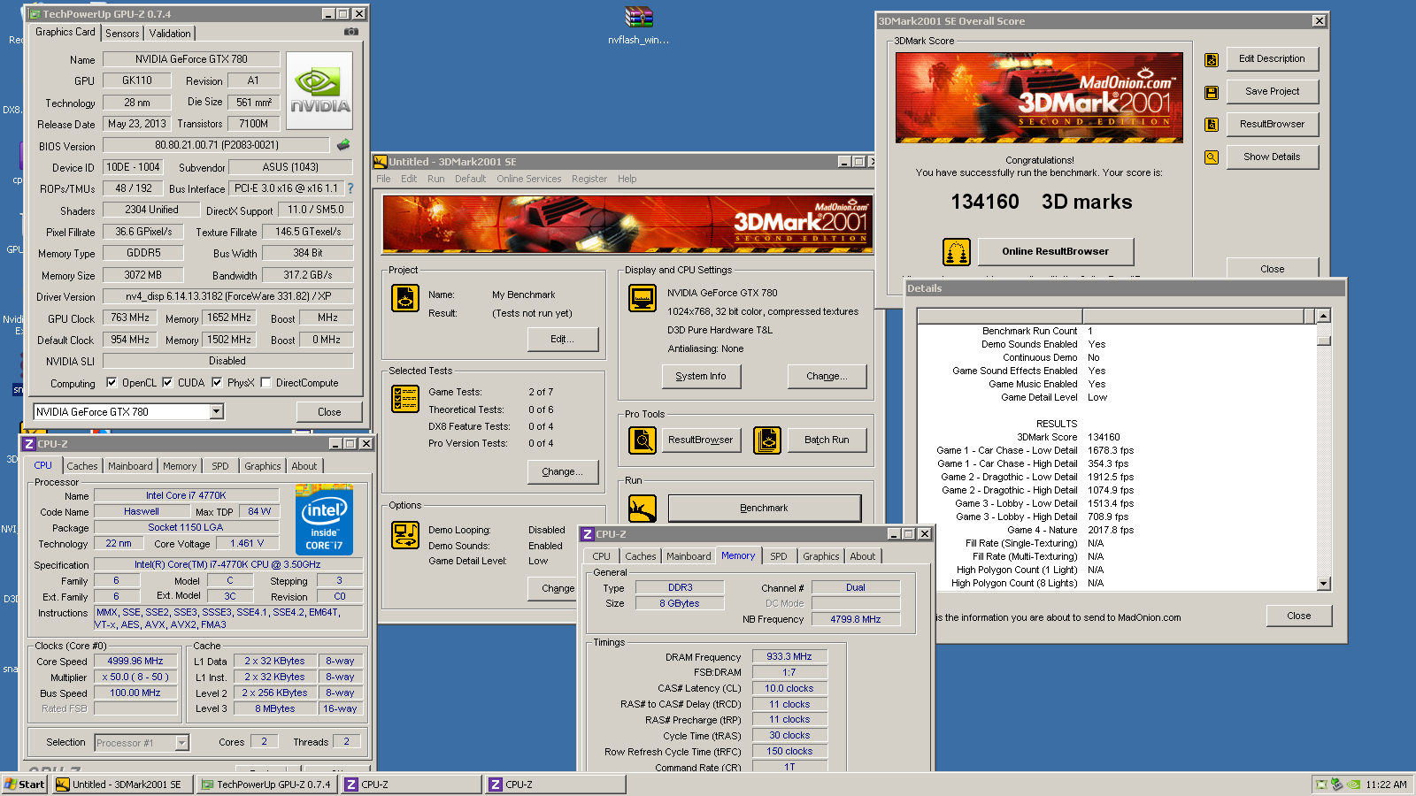This screenshot has width=1416, height=796.
Task: Click the Online ResultBrowser icon
Action: pyautogui.click(x=957, y=252)
